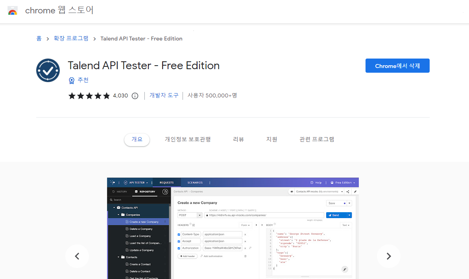Select the 개요 tab

[x=137, y=139]
